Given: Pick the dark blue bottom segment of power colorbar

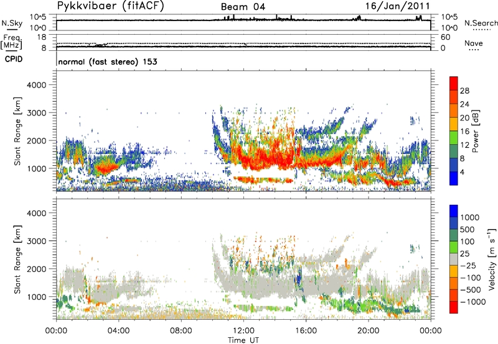Looking at the screenshot, I should coord(454,178).
